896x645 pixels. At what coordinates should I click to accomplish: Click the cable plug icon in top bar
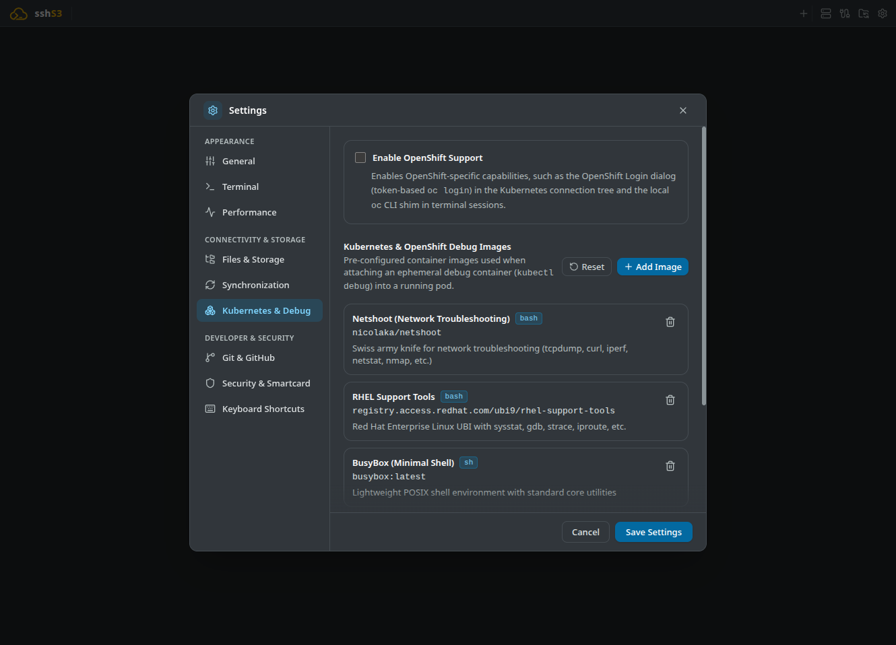(845, 13)
